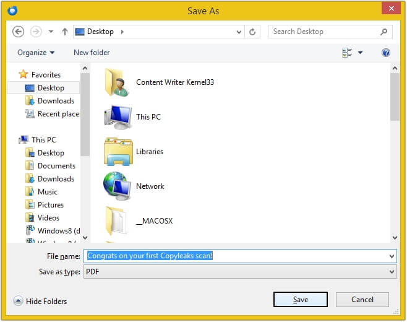The image size is (407, 322).
Task: Select the This PC computer icon in file list
Action: (x=118, y=117)
